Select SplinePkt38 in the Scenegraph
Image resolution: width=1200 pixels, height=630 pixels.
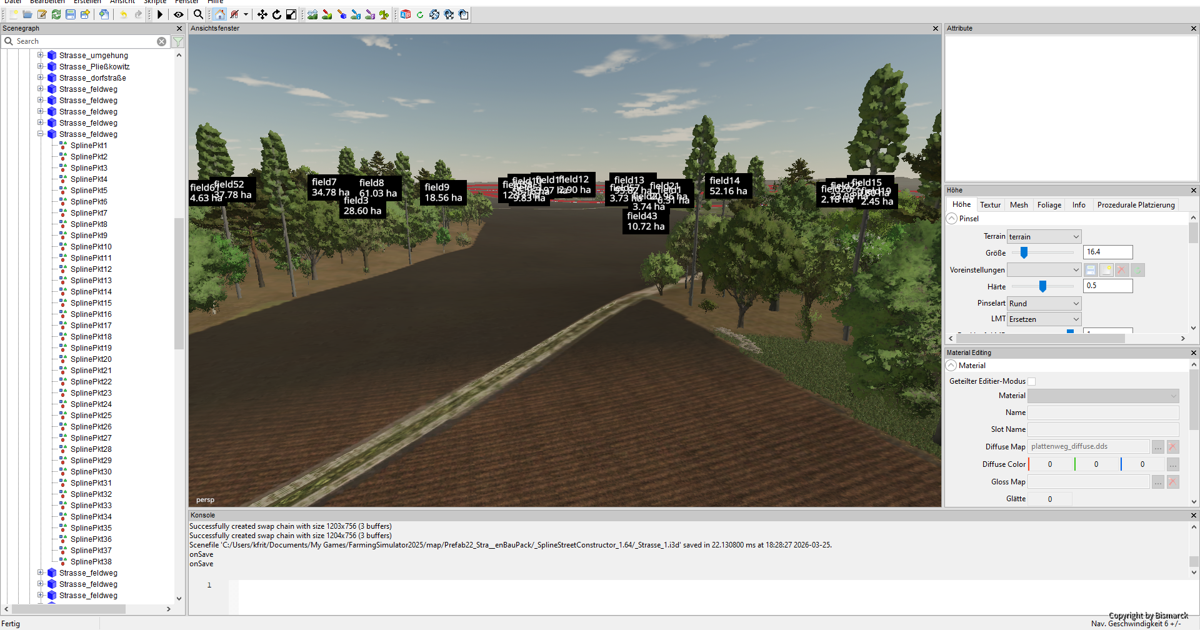pos(91,562)
